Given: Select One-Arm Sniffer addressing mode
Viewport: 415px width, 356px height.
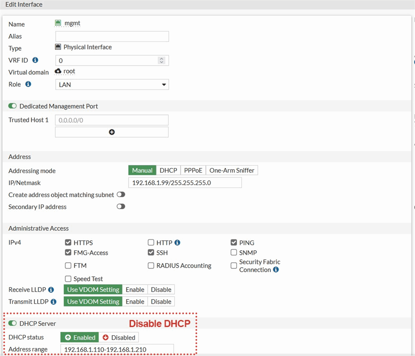Looking at the screenshot, I should tap(232, 171).
